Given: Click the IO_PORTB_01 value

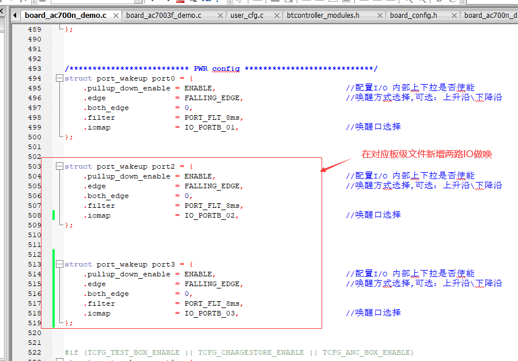Looking at the screenshot, I should pyautogui.click(x=209, y=127).
